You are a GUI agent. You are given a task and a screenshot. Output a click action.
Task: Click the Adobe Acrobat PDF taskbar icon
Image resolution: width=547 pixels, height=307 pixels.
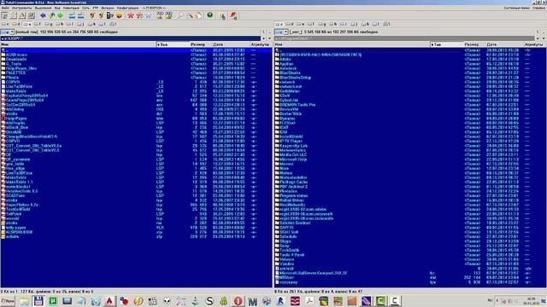(x=309, y=301)
